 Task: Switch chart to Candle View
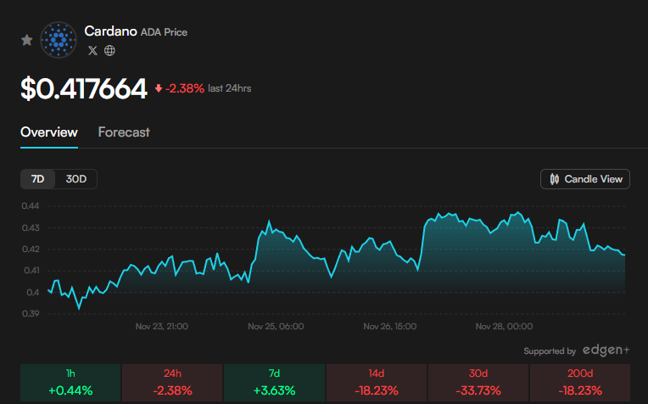[584, 179]
